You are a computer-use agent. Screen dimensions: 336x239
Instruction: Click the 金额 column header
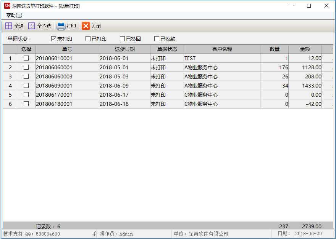tap(305, 49)
